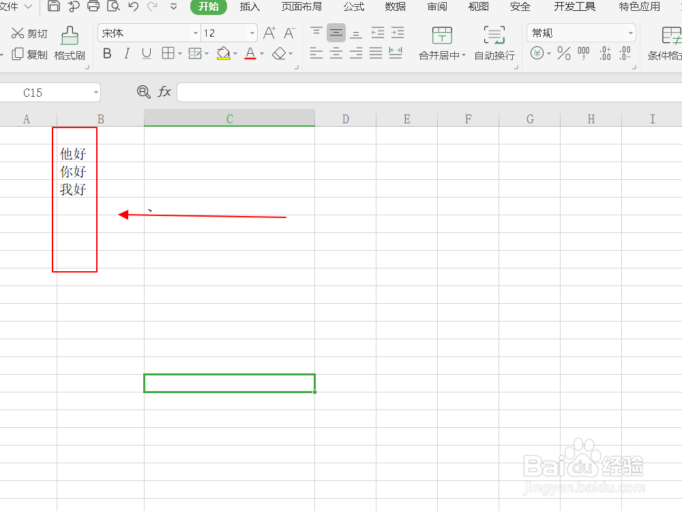
Task: Open the font color dropdown arrow
Action: pyautogui.click(x=262, y=54)
